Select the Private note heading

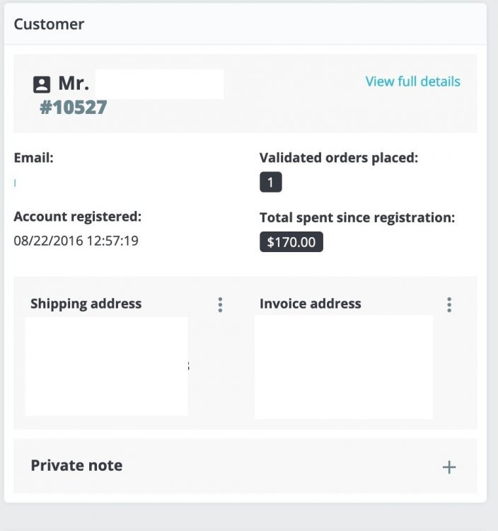76,465
